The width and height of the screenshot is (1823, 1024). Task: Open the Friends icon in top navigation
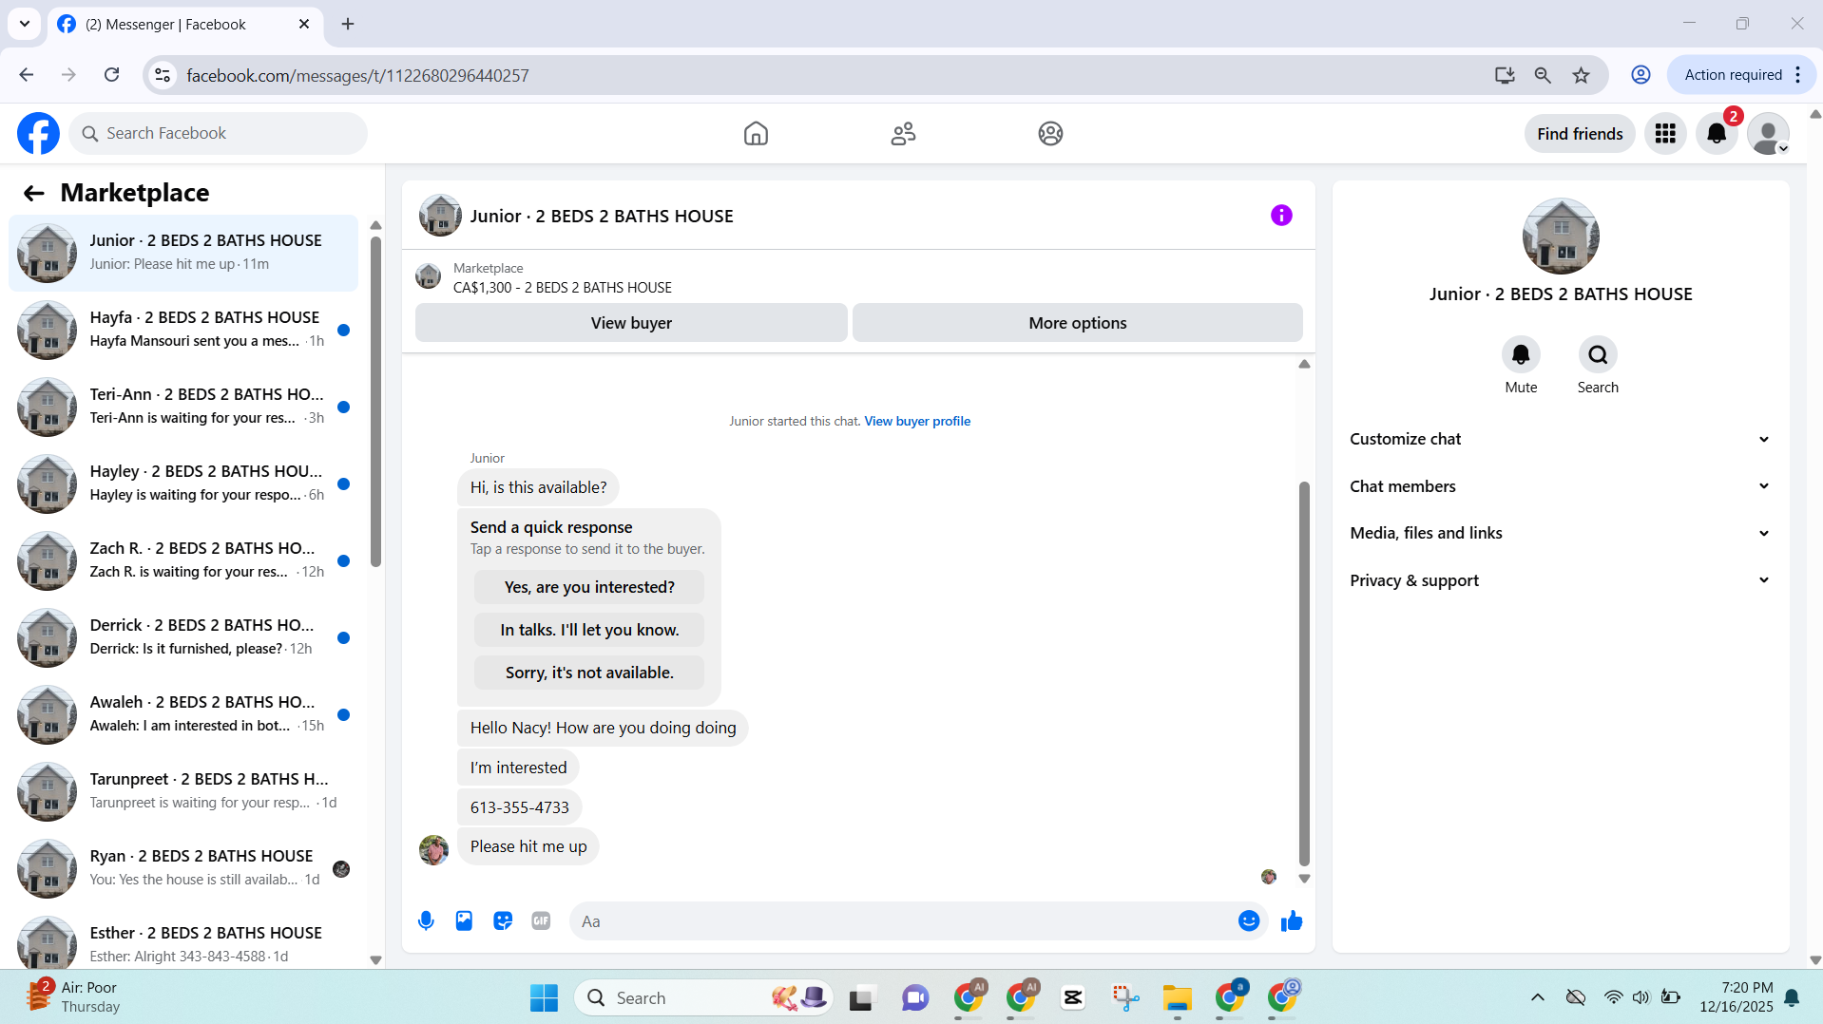tap(903, 134)
